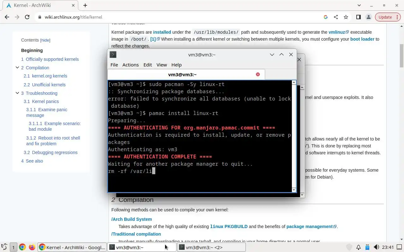The image size is (404, 252).
Task: Go to Beginning in Contents
Action: coord(32,50)
